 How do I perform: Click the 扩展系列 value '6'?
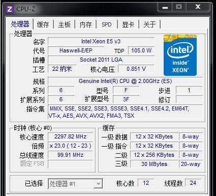[x=61, y=99]
